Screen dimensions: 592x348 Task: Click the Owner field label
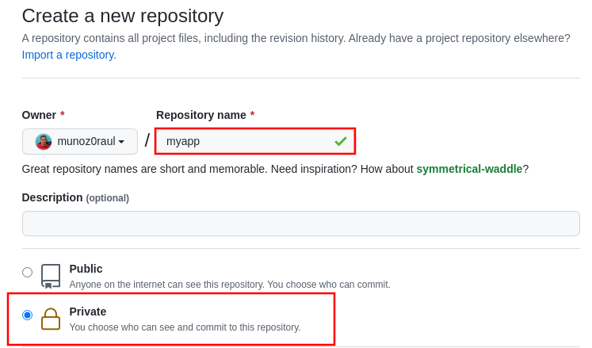39,115
